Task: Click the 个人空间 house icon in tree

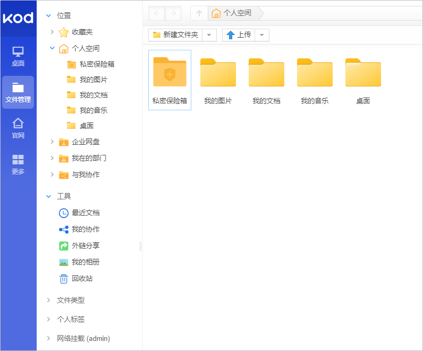Action: [64, 49]
